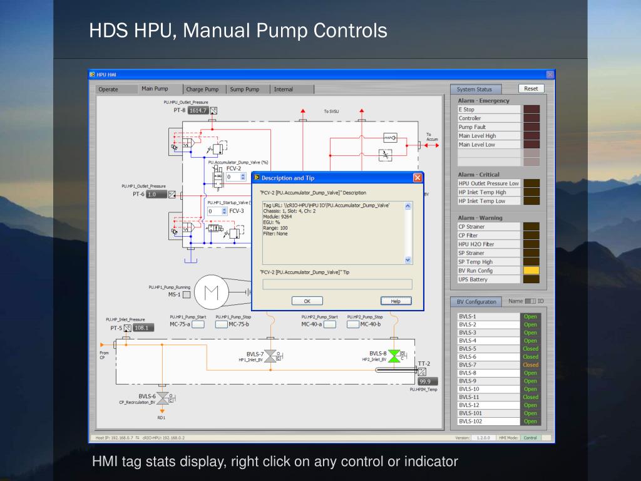Click the UPS Battery alarm indicator
641x481 pixels.
(531, 279)
